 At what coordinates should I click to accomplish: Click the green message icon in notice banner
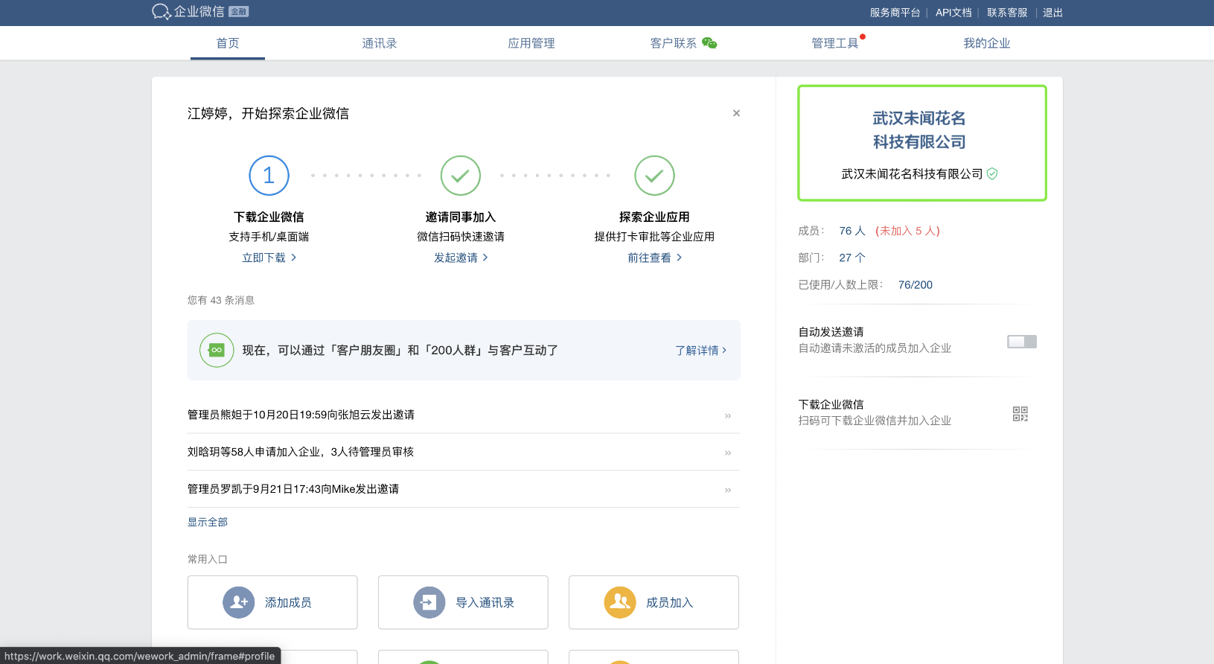217,350
